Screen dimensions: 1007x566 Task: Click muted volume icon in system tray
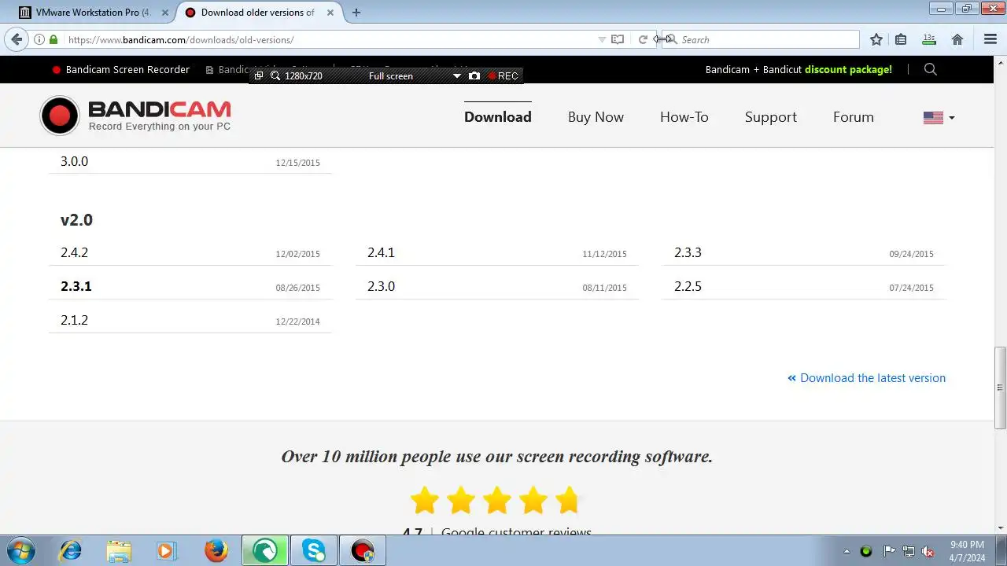click(x=928, y=551)
